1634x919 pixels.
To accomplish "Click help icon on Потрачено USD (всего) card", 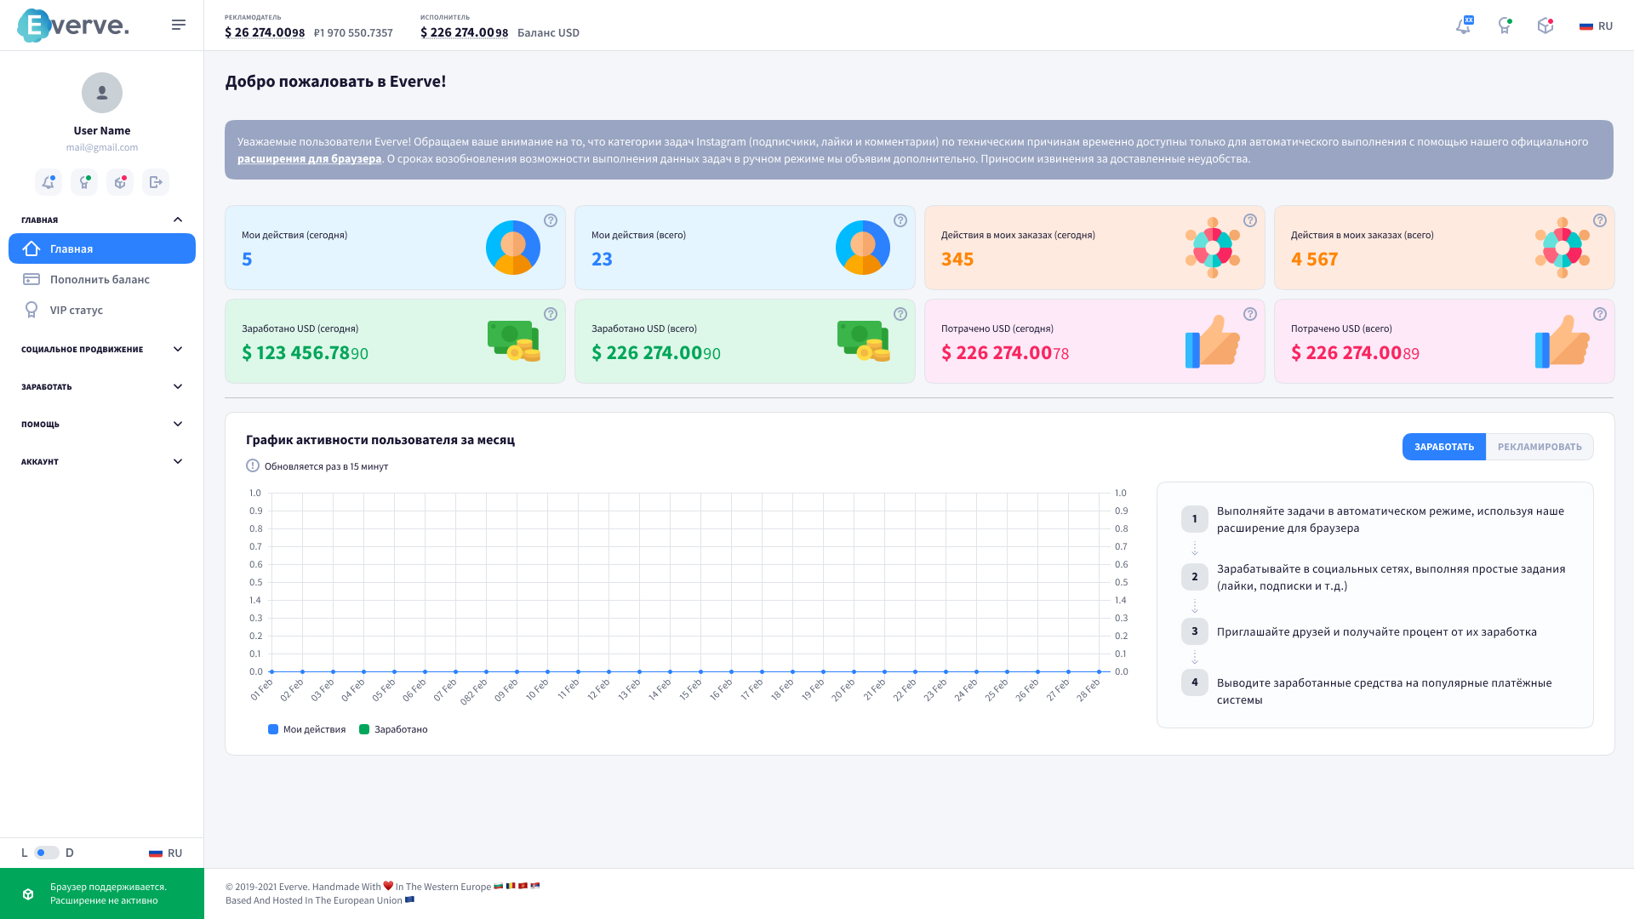I will (x=1600, y=314).
